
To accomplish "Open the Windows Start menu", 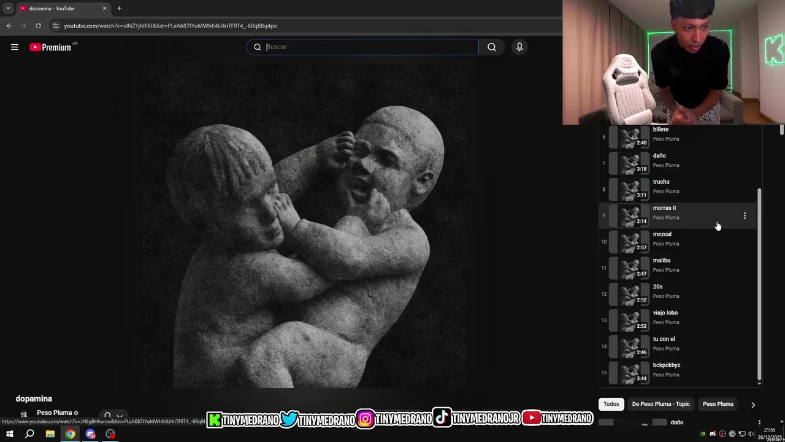I will 10,434.
